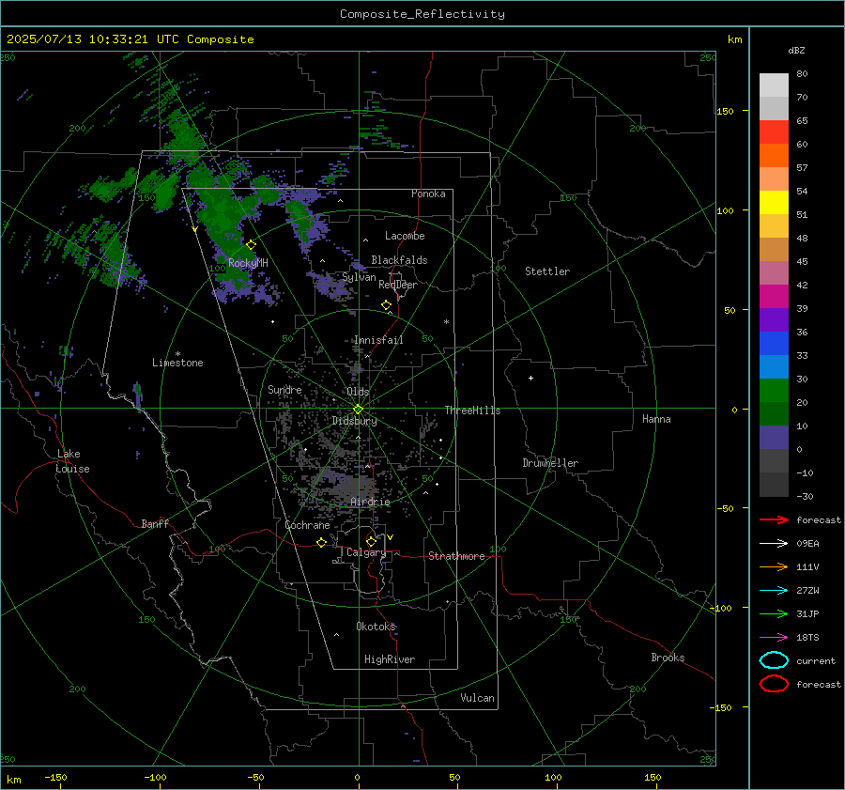Click the Lake Louise label
This screenshot has width=845, height=790.
click(x=72, y=461)
